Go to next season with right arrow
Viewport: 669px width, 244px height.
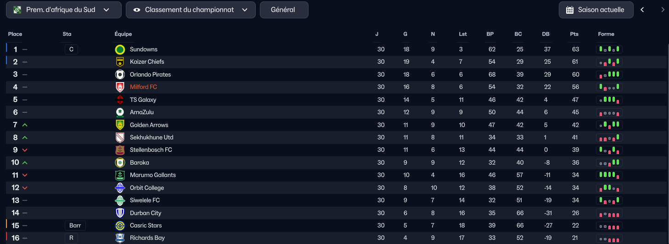(x=663, y=10)
